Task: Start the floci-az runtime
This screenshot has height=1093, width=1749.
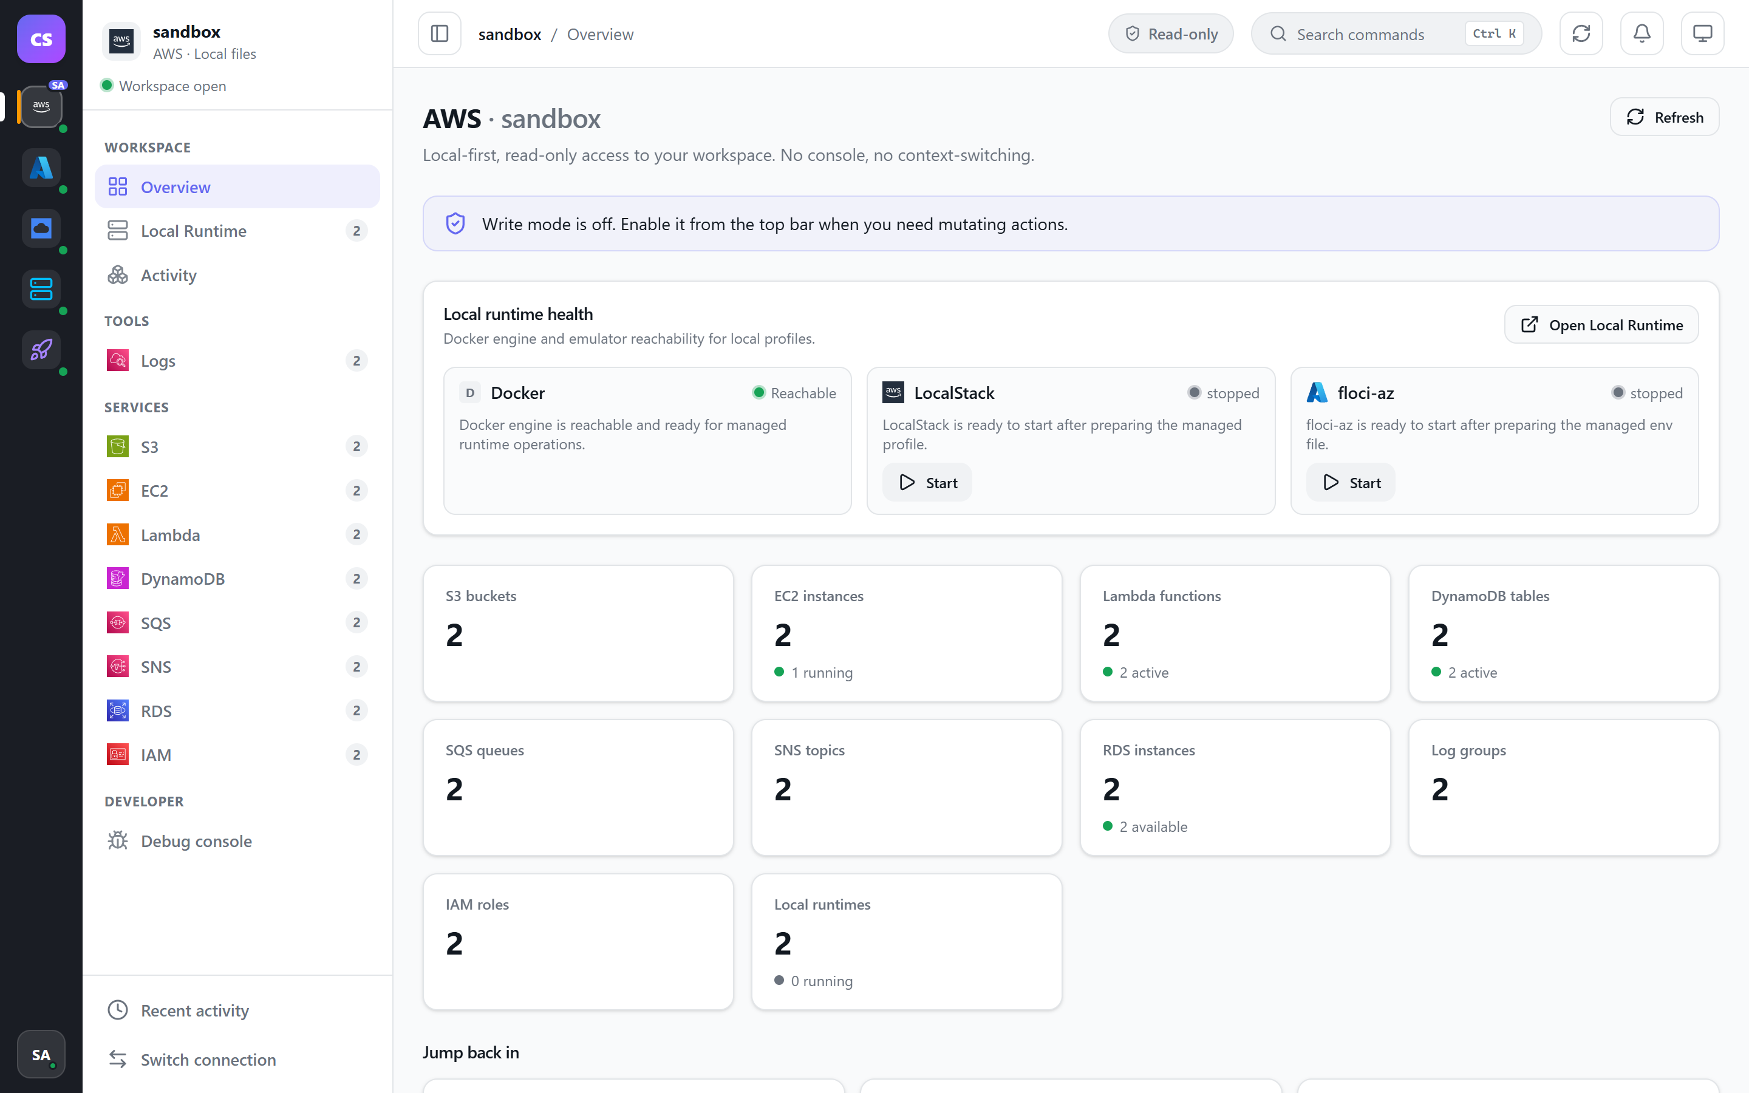Action: click(1351, 482)
